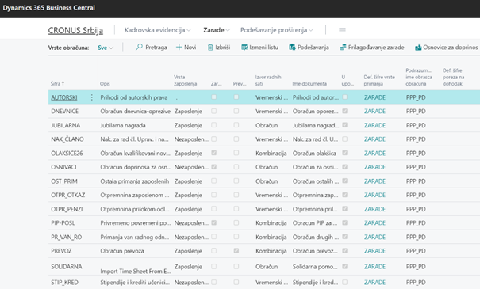Click Zaposlenje cell in SOLIDARNA row

point(188,267)
